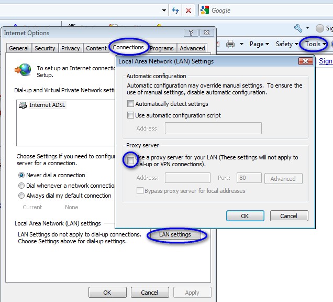This screenshot has height=302, width=333.
Task: Click the Internet Options help question mark
Action: click(x=191, y=33)
